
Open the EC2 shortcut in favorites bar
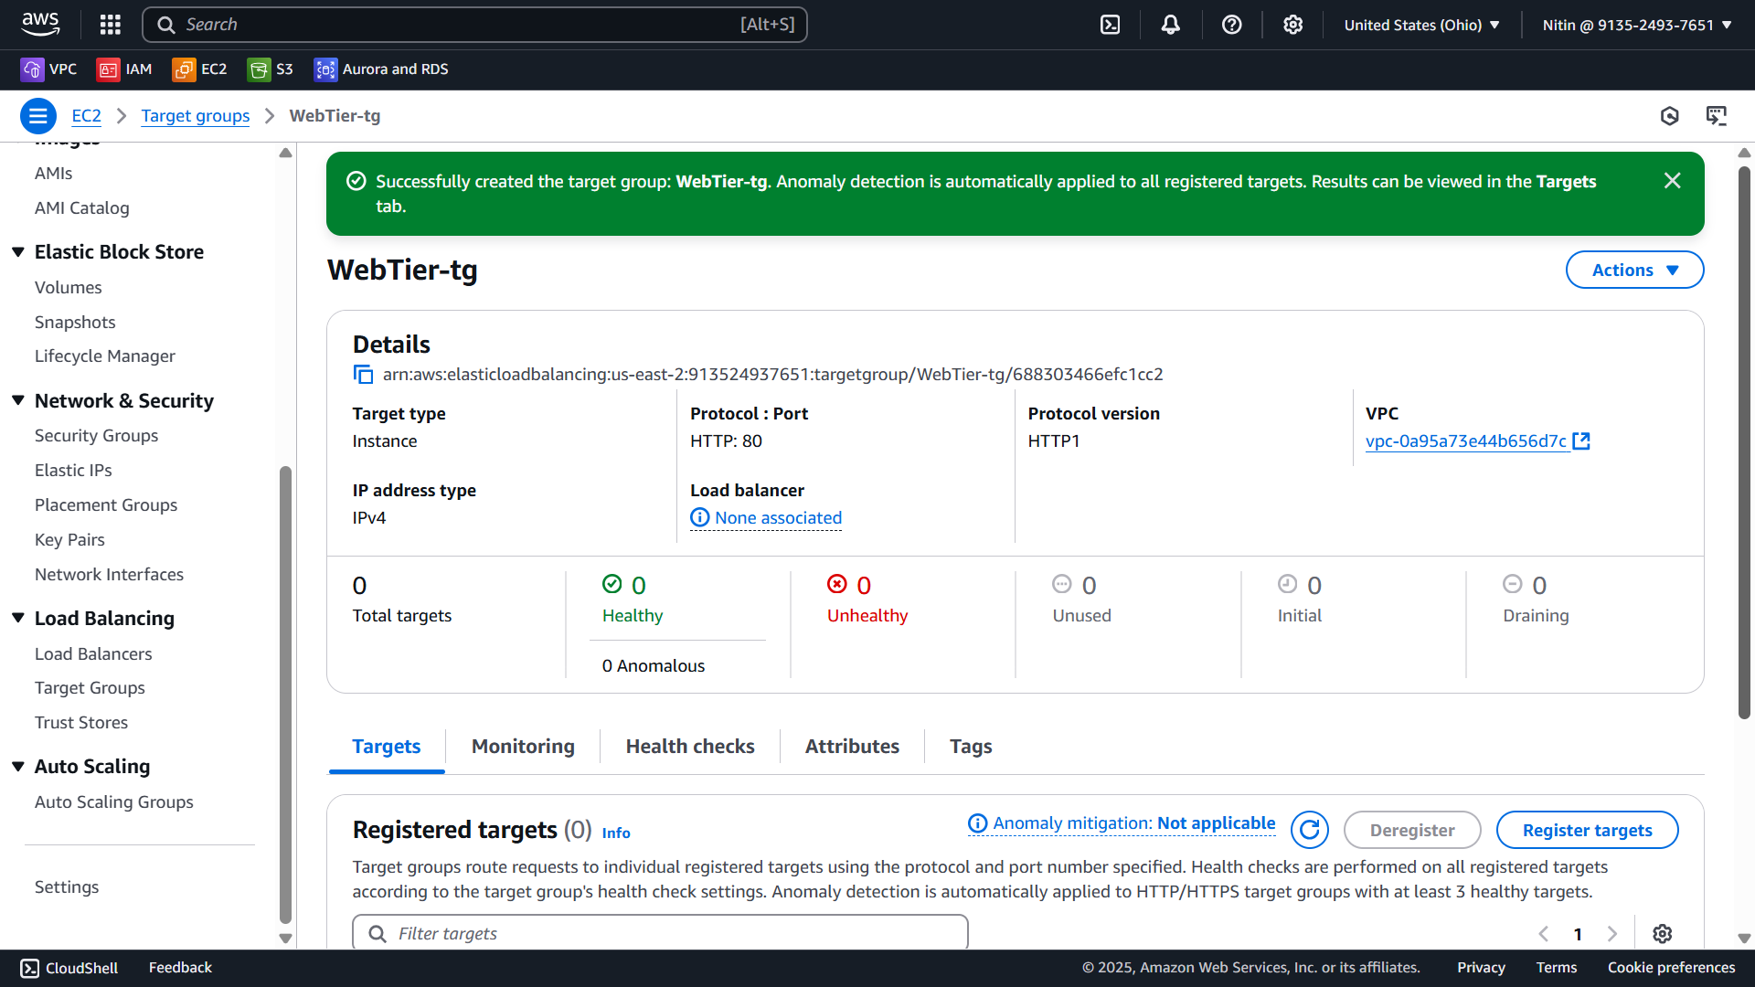pos(199,69)
